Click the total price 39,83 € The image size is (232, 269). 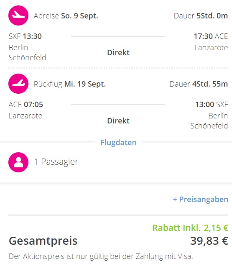(x=209, y=241)
